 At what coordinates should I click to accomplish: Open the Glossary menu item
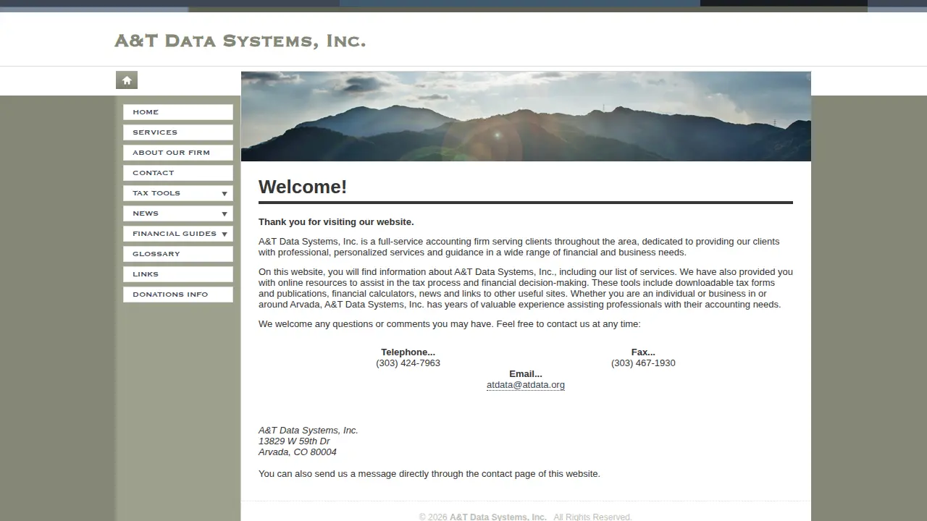(178, 254)
